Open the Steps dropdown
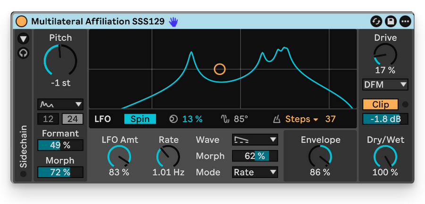 301,119
